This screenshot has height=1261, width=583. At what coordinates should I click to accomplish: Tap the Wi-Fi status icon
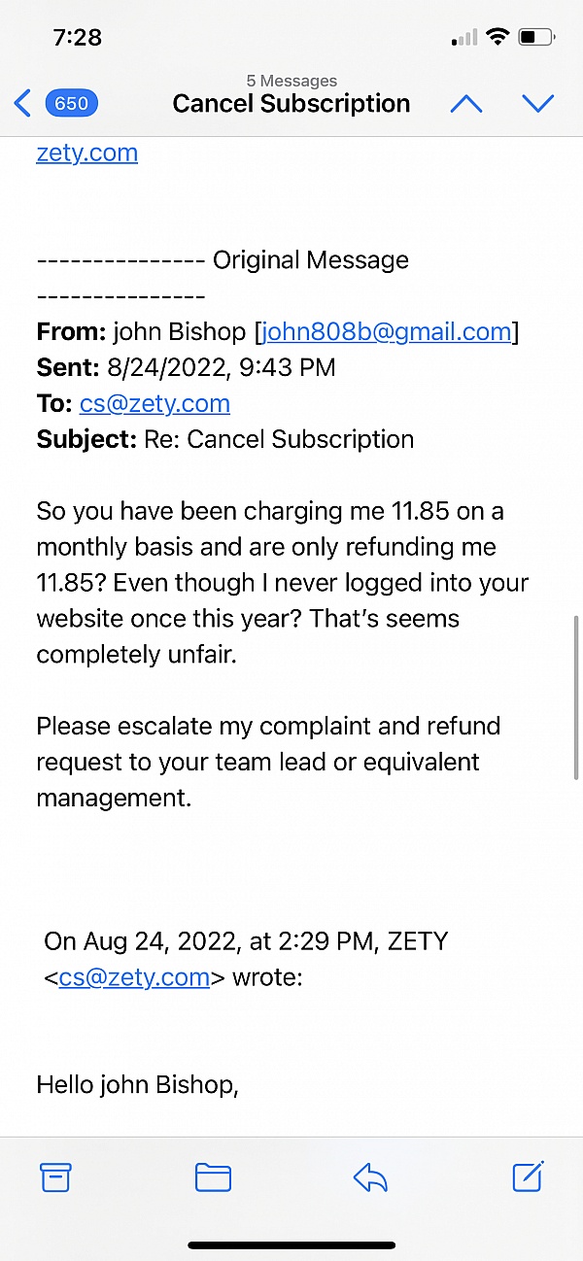pyautogui.click(x=497, y=38)
